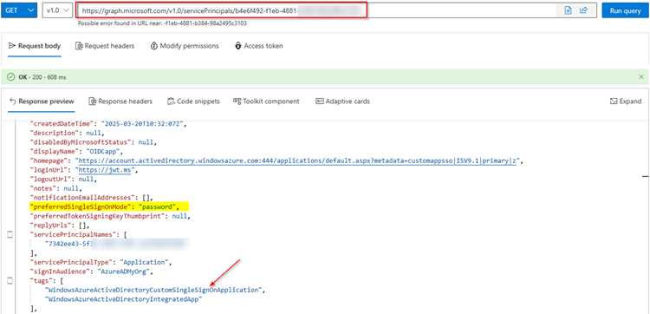The image size is (650, 314).
Task: Click the "Possible error found in URL" hint
Action: click(x=162, y=23)
